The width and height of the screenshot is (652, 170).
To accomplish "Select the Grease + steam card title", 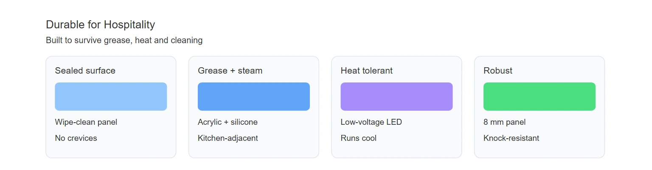I will [230, 71].
